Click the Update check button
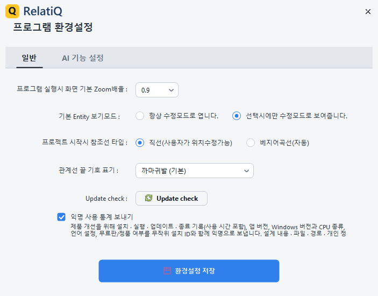The width and height of the screenshot is (378, 296). [172, 198]
